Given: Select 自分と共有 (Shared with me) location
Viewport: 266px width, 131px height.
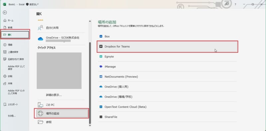Looking at the screenshot, I should [x=61, y=28].
